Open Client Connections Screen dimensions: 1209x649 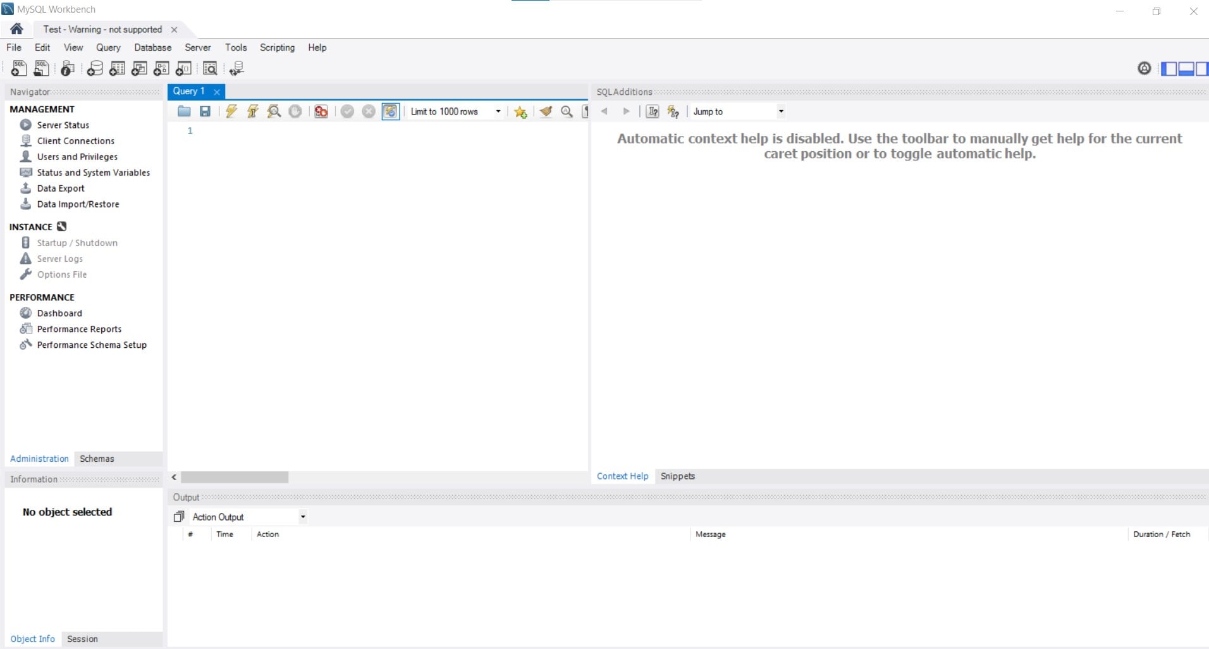tap(75, 141)
